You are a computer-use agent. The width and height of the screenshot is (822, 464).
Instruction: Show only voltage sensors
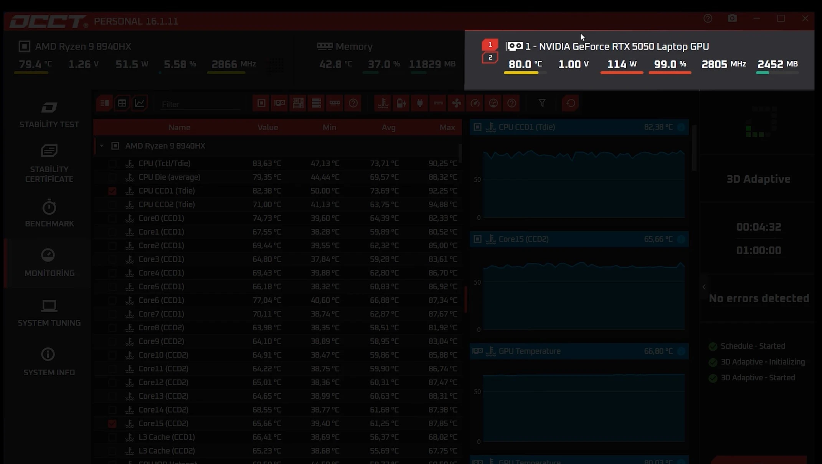[x=438, y=103]
